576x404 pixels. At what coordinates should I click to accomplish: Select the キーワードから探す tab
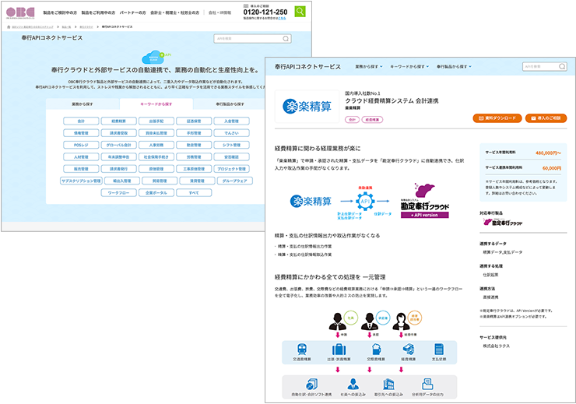(156, 104)
